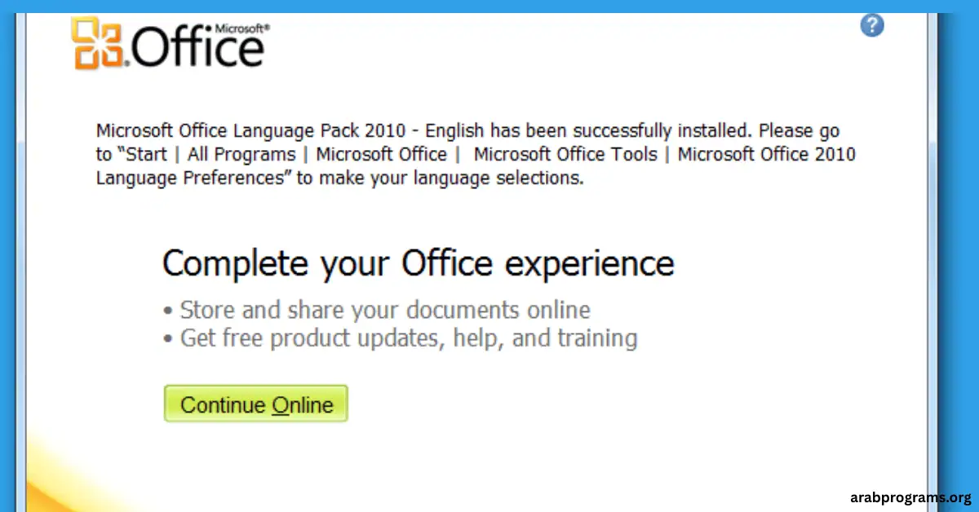The height and width of the screenshot is (512, 979).
Task: Click the Microsoft Office logo
Action: point(171,44)
